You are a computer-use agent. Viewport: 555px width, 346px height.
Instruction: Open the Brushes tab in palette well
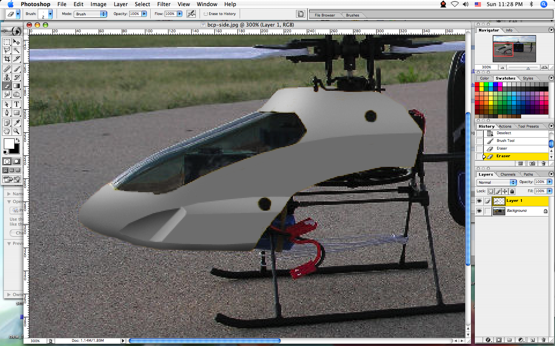point(353,15)
